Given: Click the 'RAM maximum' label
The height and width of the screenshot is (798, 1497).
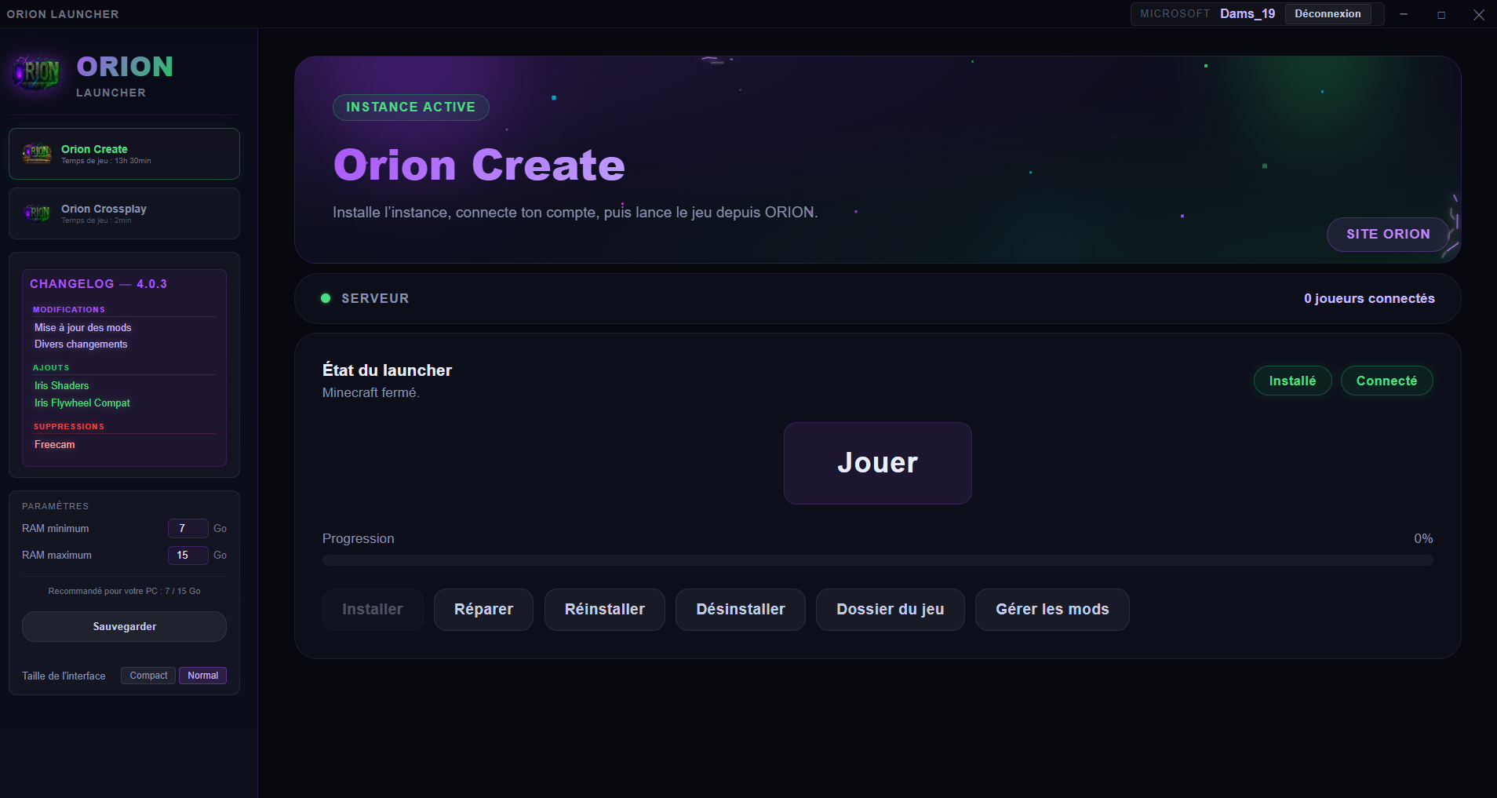Looking at the screenshot, I should (x=56, y=556).
